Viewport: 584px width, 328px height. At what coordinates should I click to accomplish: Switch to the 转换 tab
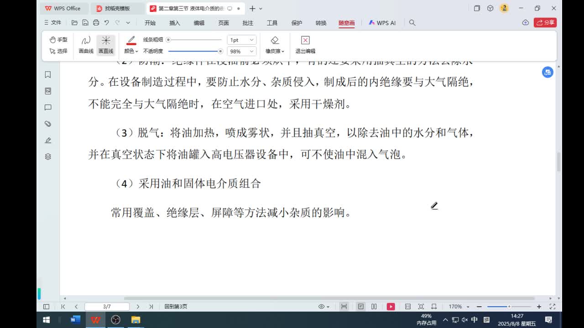[x=321, y=23]
